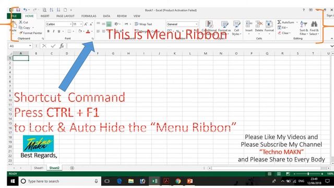This screenshot has width=334, height=188.
Task: Click the taskbar search box
Action: [60, 181]
